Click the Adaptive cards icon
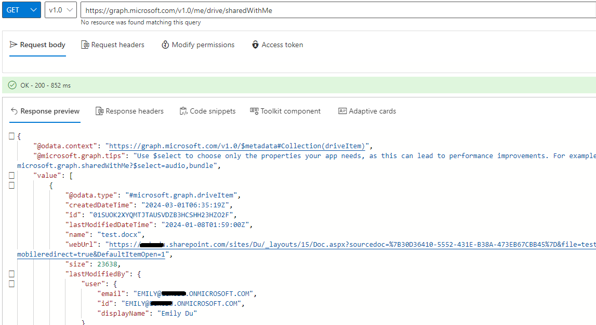Viewport: 596px width, 325px height. click(x=342, y=111)
